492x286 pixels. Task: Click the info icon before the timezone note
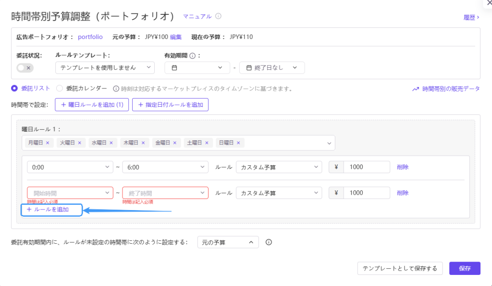tap(116, 89)
